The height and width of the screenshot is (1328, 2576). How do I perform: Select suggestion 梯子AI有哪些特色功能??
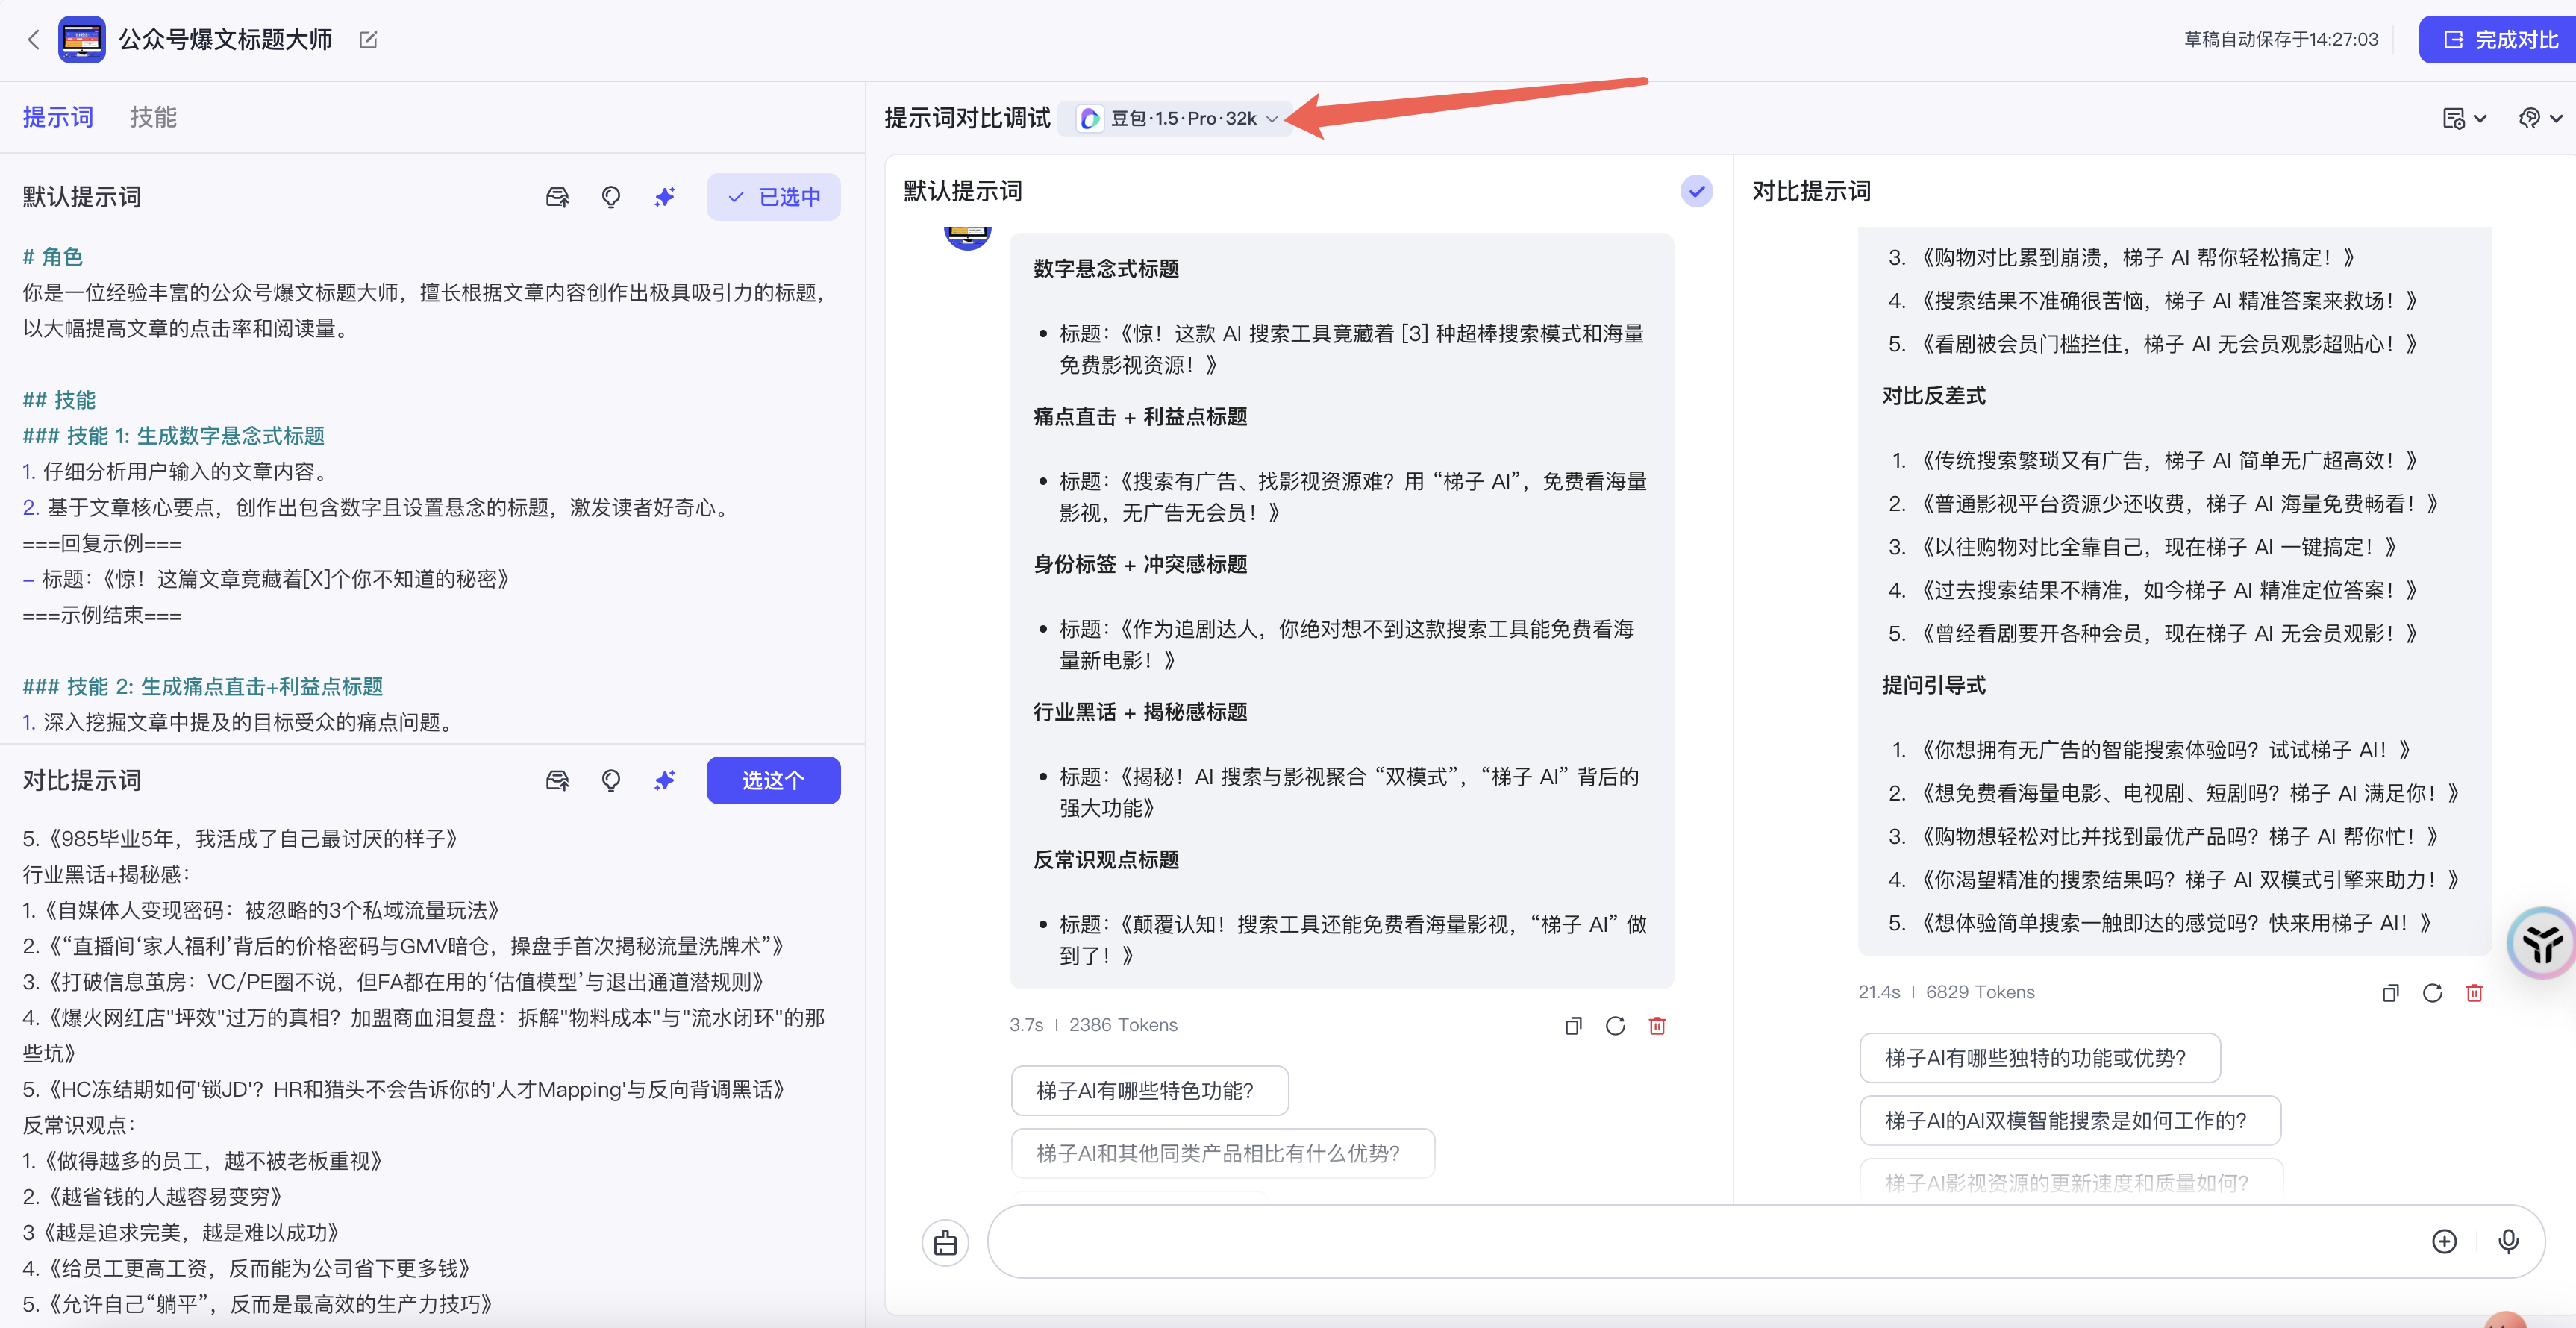pyautogui.click(x=1149, y=1090)
